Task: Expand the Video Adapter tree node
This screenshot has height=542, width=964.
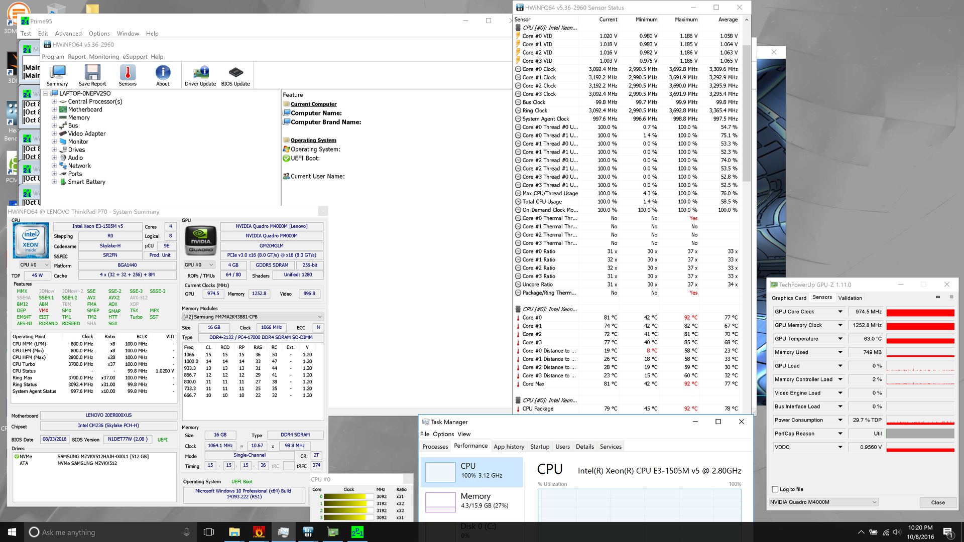Action: (x=54, y=133)
